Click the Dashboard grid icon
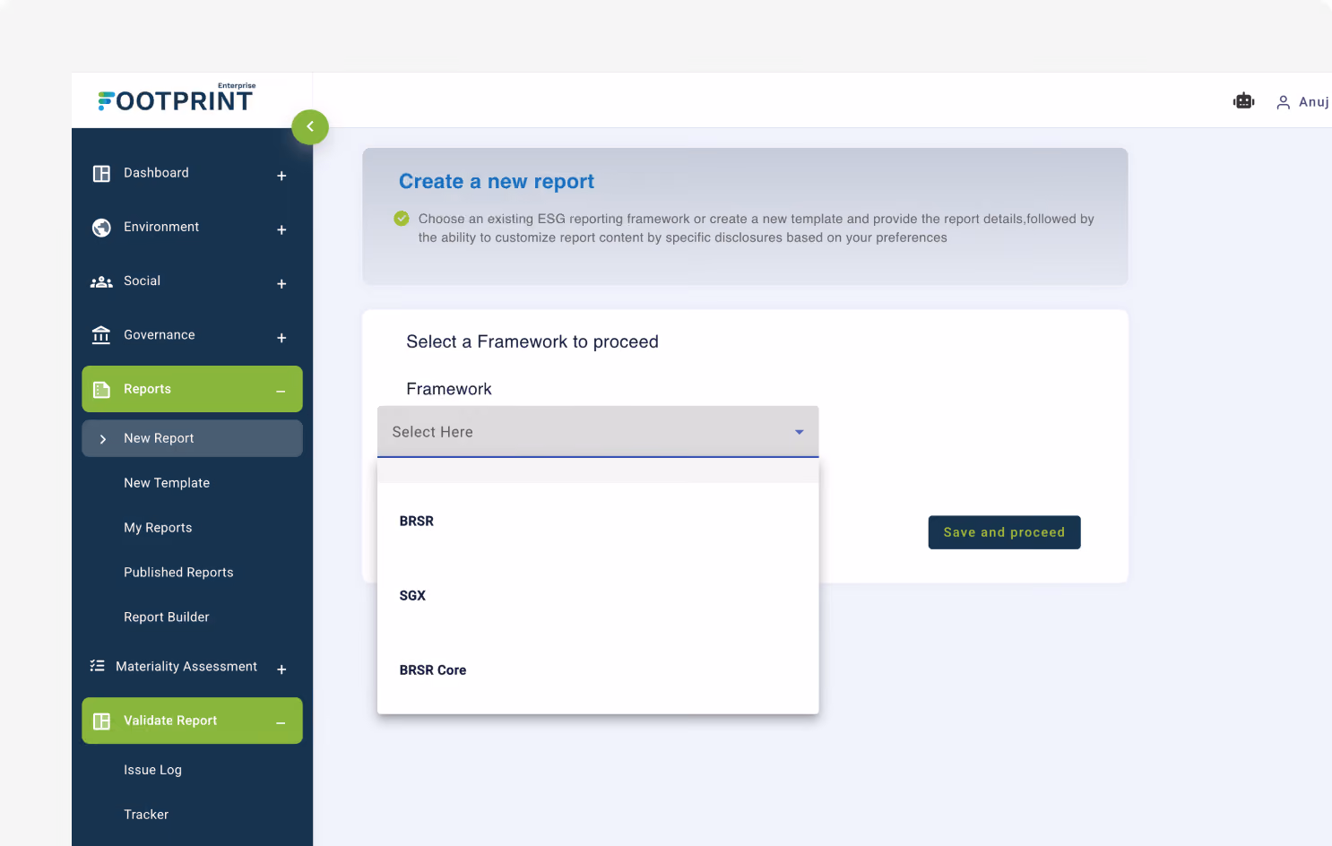The width and height of the screenshot is (1332, 846). pyautogui.click(x=101, y=174)
